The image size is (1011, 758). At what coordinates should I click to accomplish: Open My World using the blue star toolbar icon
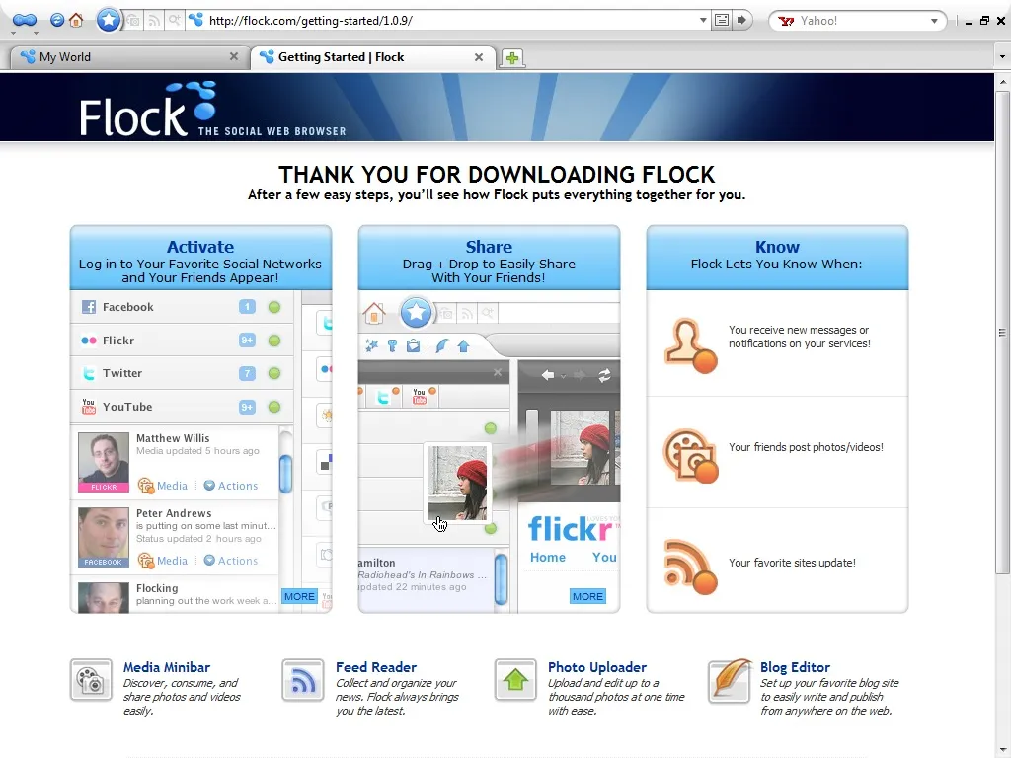pyautogui.click(x=109, y=20)
